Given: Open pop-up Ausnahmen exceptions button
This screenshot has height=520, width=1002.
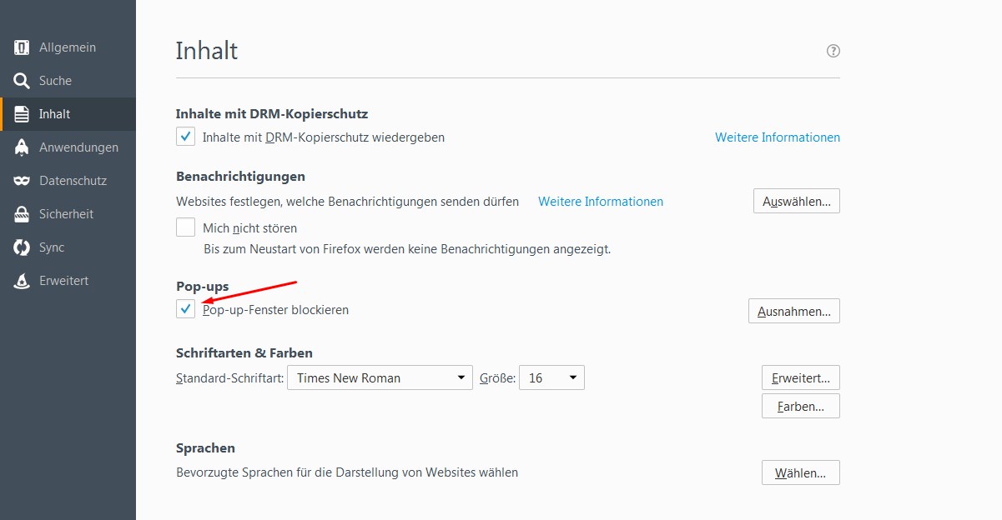Looking at the screenshot, I should pyautogui.click(x=793, y=311).
